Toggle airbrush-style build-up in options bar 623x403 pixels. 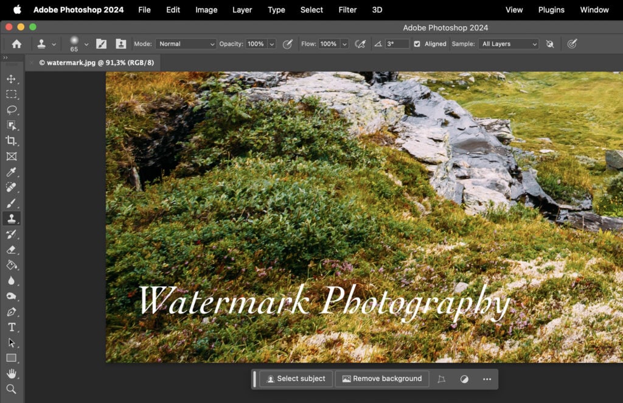click(360, 43)
